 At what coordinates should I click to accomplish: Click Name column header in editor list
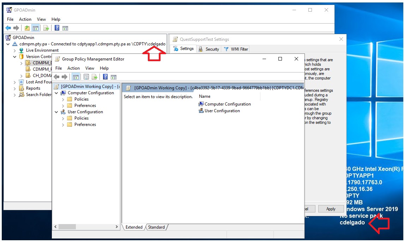click(205, 96)
